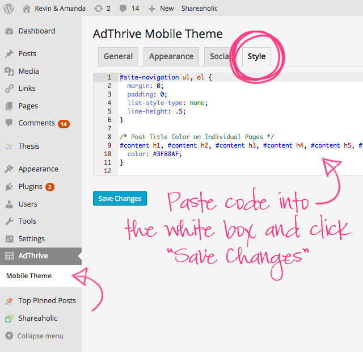Click the Posts pushpin icon
The image size is (363, 352).
[9, 54]
